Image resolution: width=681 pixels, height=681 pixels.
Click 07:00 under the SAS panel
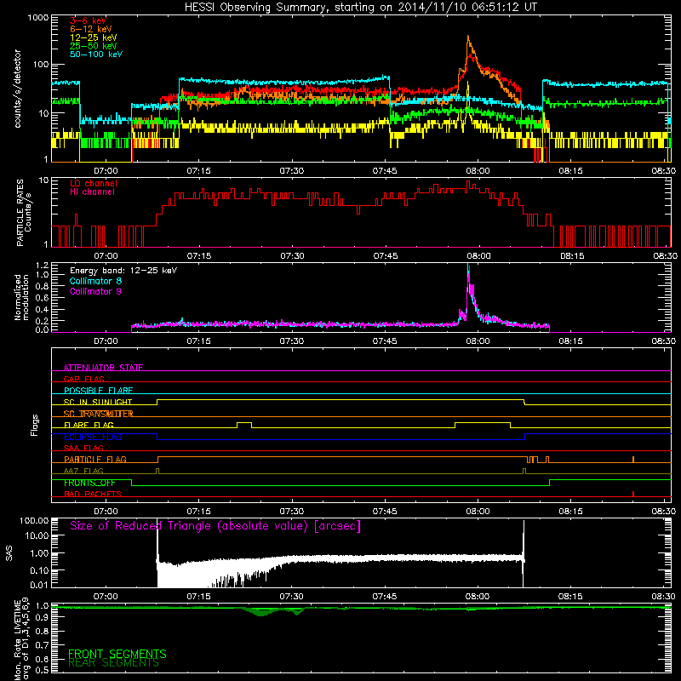tap(106, 597)
